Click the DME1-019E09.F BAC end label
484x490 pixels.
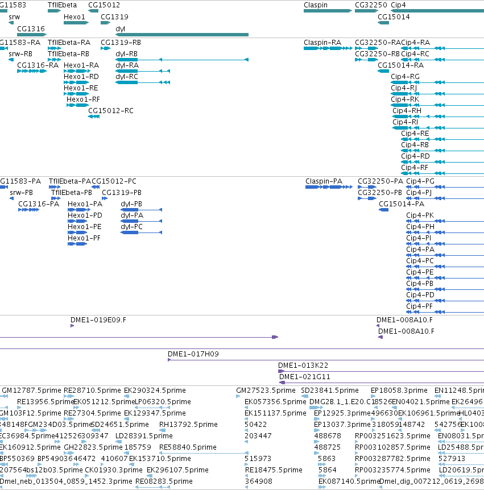click(98, 320)
